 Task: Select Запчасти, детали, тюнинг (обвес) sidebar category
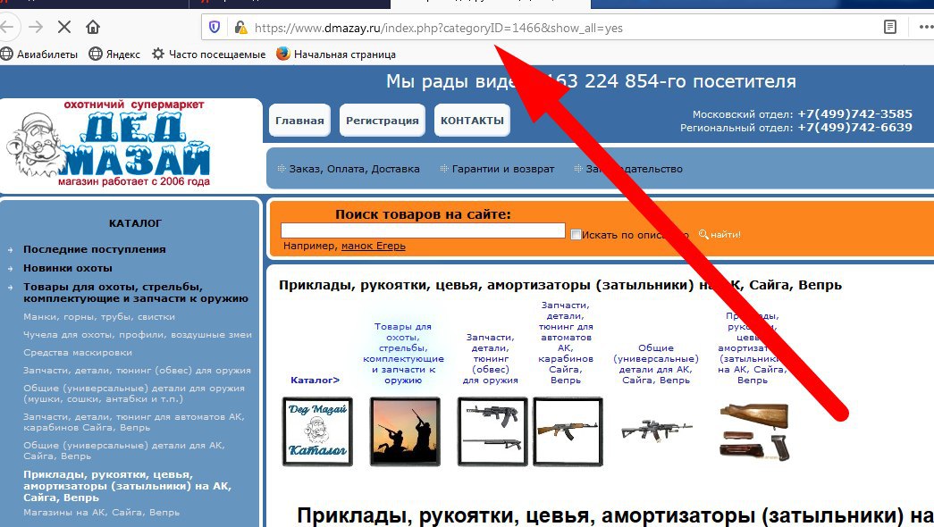tap(137, 371)
